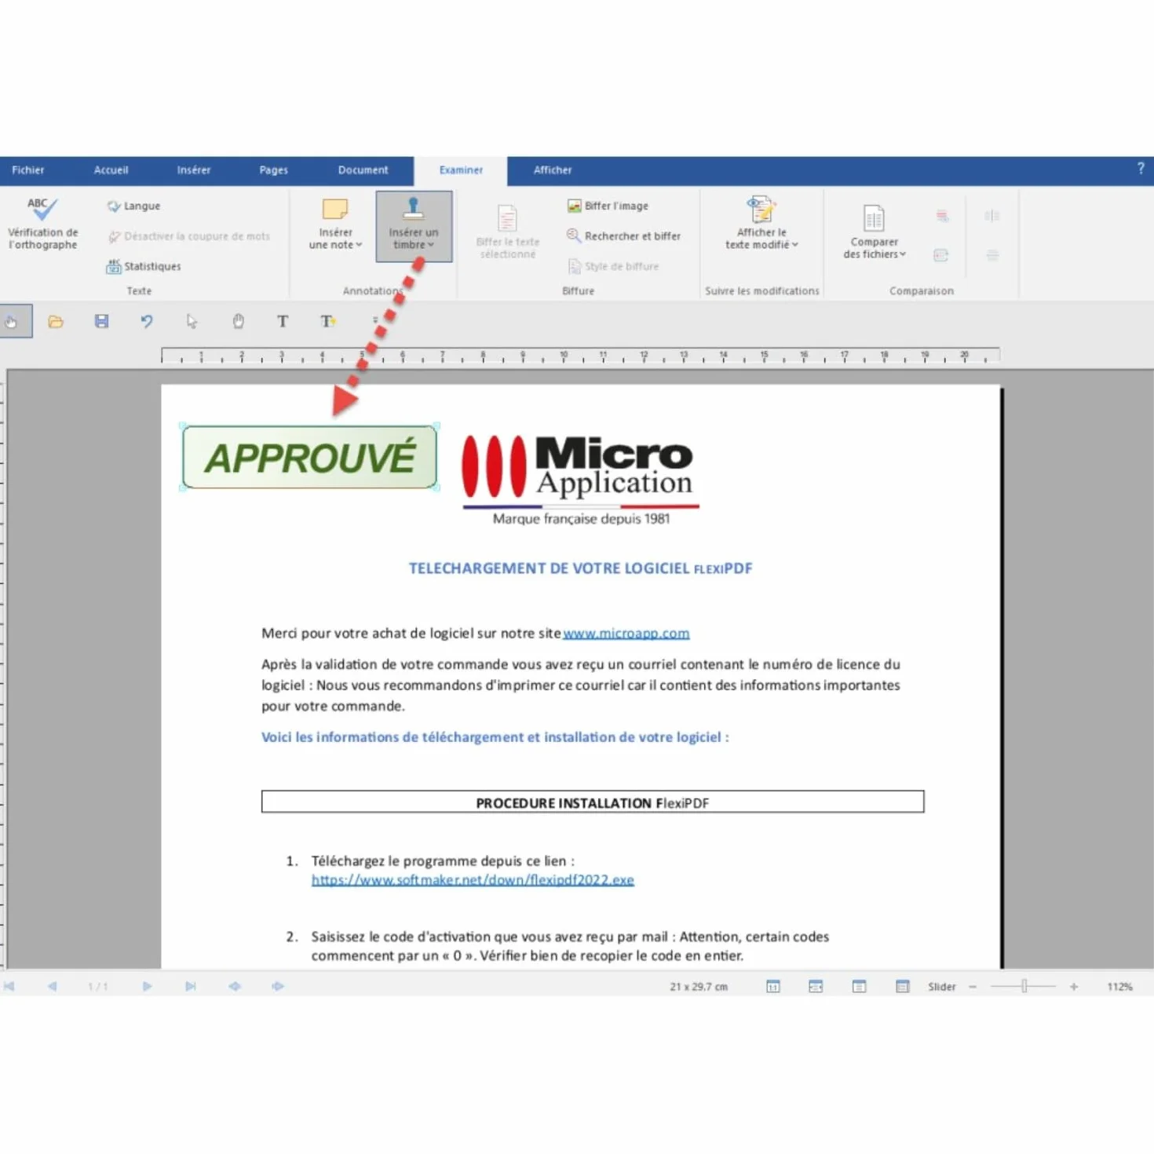Open the flexipdf2022.exe download link
The width and height of the screenshot is (1154, 1154).
point(473,880)
